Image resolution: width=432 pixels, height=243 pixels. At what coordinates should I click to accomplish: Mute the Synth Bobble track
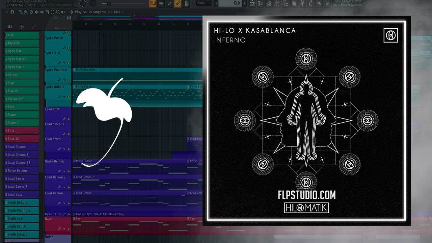click(x=69, y=97)
